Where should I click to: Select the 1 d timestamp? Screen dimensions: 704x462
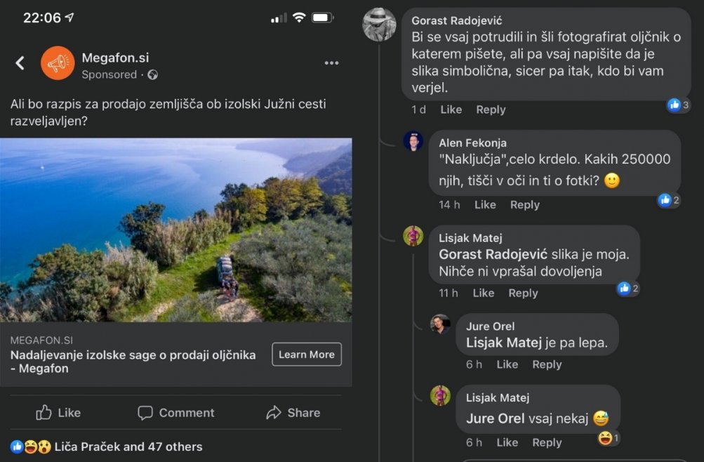pyautogui.click(x=418, y=110)
